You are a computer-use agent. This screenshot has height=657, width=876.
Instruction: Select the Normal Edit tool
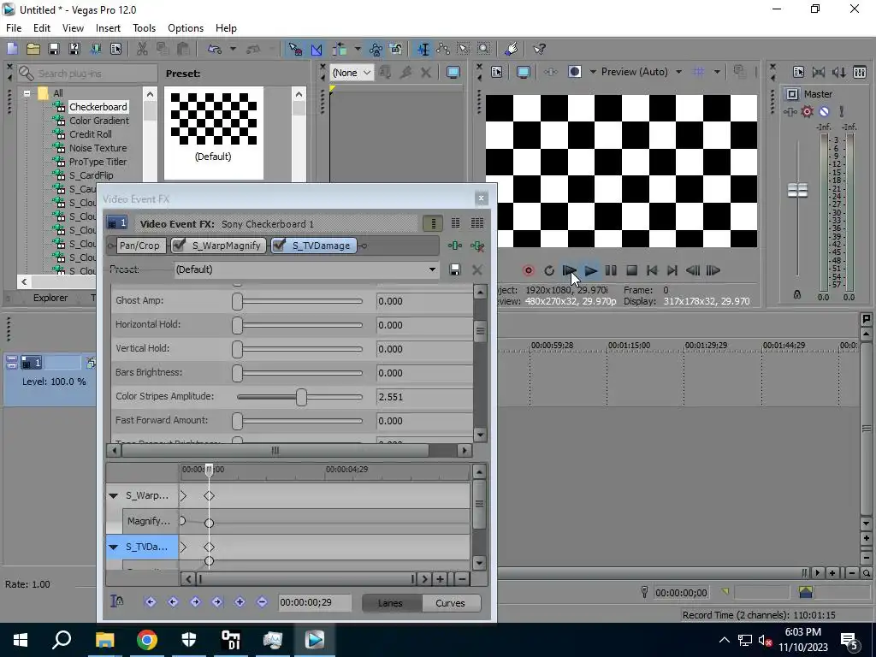(423, 49)
